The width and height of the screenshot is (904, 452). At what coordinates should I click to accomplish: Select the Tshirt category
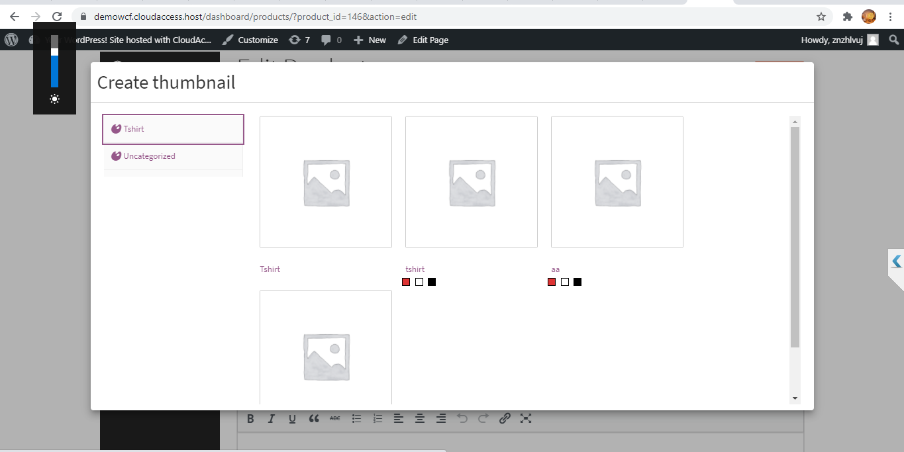173,129
